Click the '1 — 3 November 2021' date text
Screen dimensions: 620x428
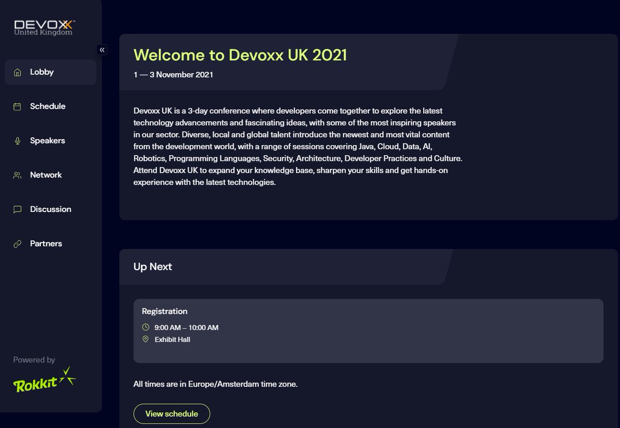(173, 75)
